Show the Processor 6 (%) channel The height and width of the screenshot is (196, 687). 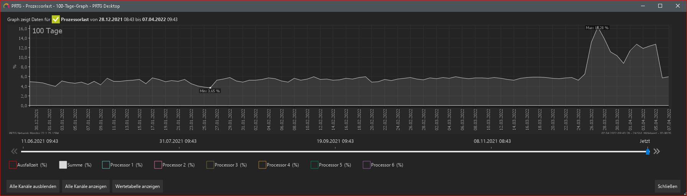pos(367,165)
